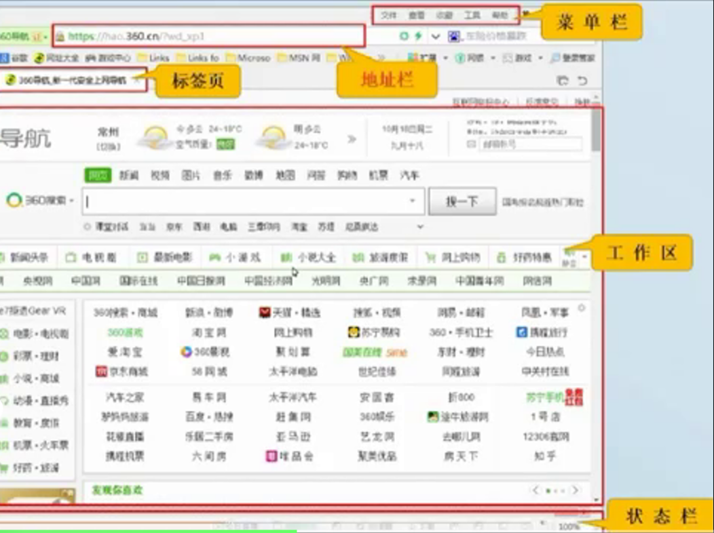The width and height of the screenshot is (714, 533).
Task: Close the 360导航 browser tab
Action: click(x=136, y=81)
